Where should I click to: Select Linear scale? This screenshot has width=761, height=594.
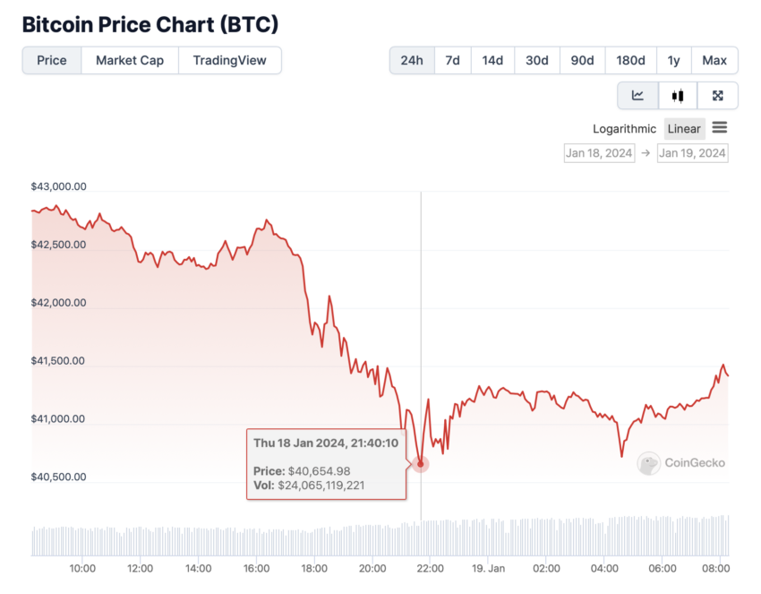point(684,129)
